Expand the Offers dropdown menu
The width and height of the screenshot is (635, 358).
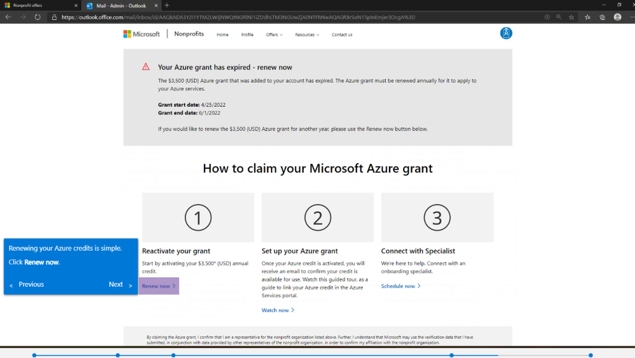(x=274, y=35)
